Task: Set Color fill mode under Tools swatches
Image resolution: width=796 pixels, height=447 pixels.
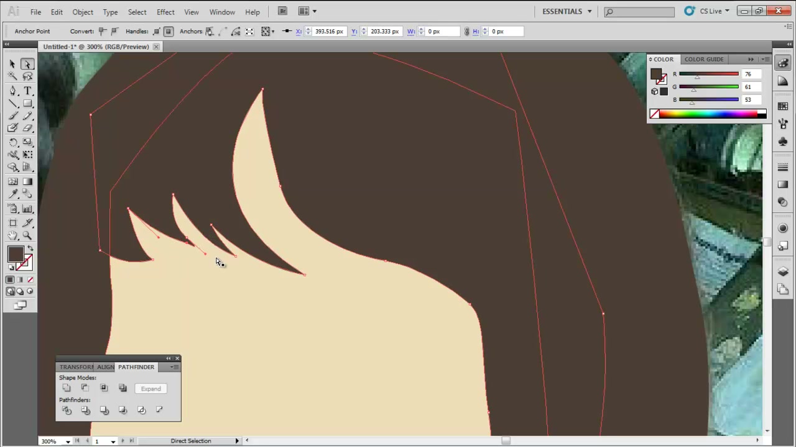Action: 10,280
